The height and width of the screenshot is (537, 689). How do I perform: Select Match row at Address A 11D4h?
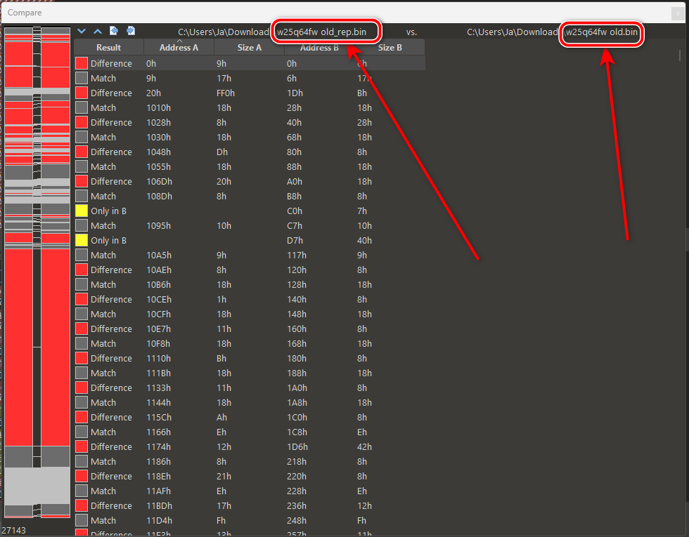250,520
